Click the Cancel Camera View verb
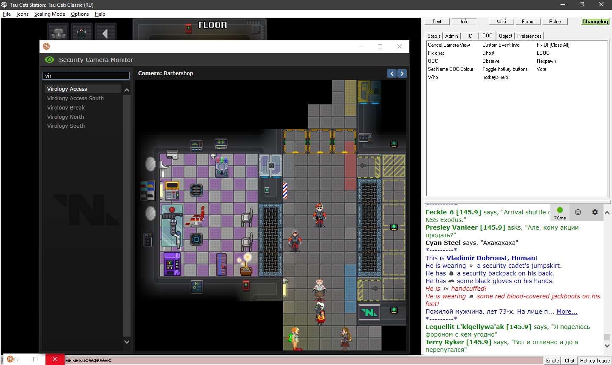 (449, 45)
